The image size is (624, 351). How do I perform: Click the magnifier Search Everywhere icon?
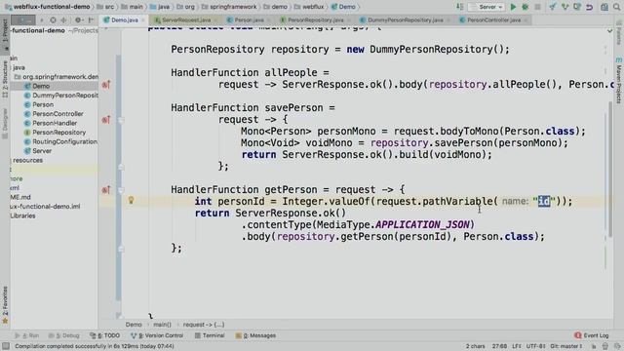pyautogui.click(x=616, y=7)
